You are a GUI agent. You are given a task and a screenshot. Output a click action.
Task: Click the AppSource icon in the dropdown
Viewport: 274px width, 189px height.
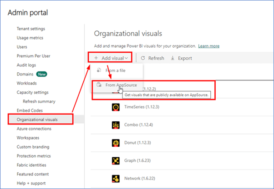tap(99, 85)
